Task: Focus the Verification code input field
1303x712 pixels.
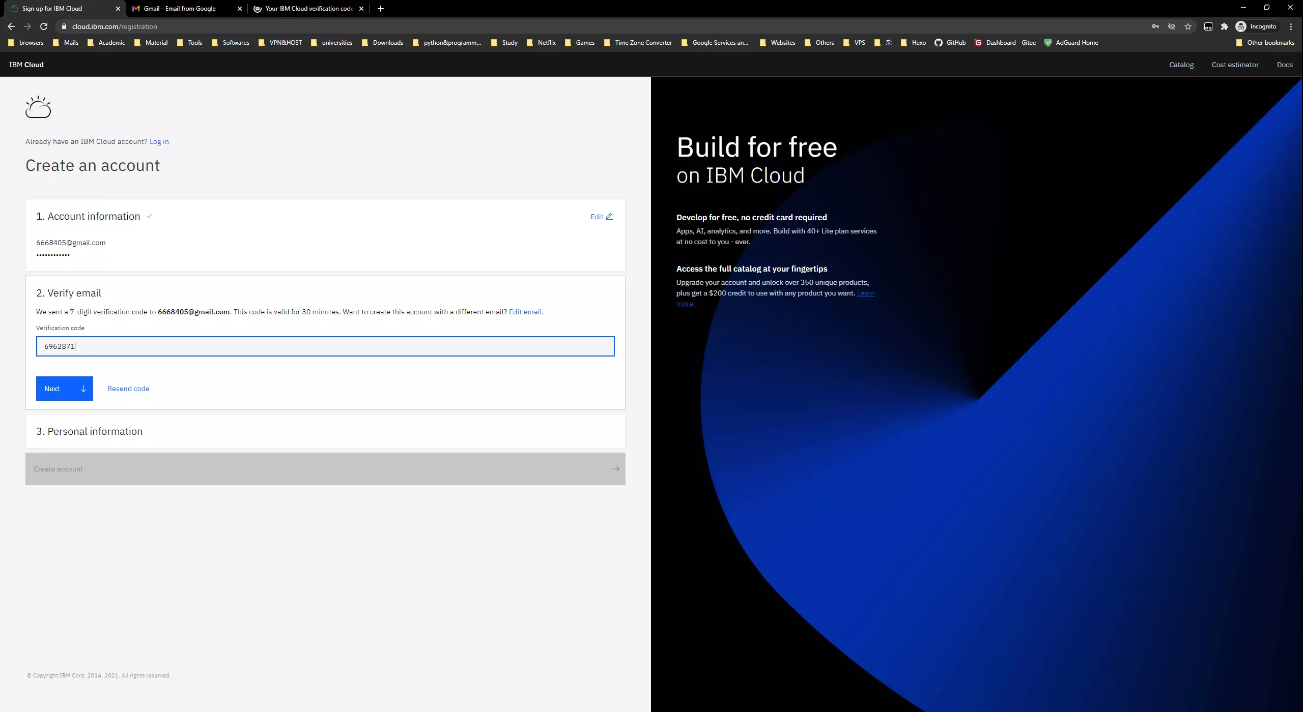Action: [325, 346]
